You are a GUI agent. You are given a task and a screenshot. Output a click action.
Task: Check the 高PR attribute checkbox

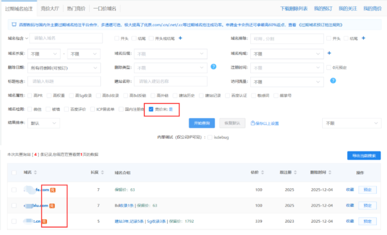(x=30, y=96)
